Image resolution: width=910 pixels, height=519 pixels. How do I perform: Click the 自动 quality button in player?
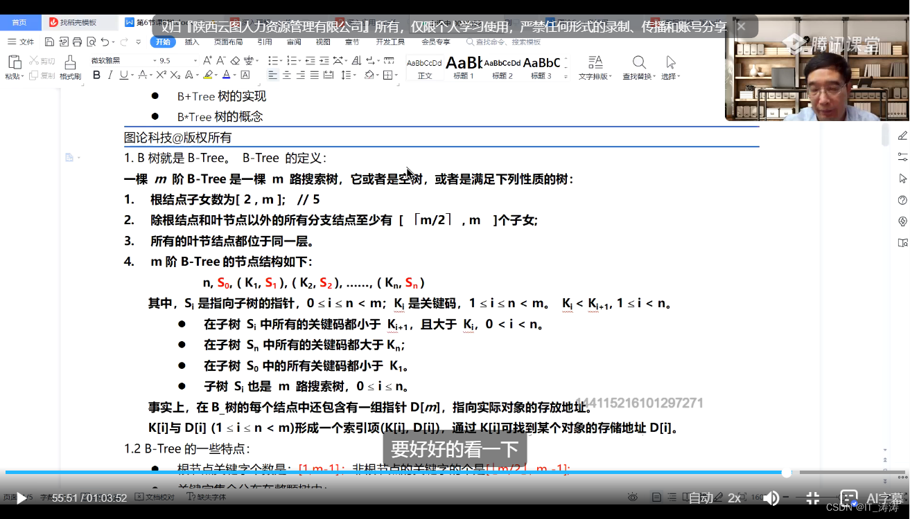pyautogui.click(x=700, y=498)
